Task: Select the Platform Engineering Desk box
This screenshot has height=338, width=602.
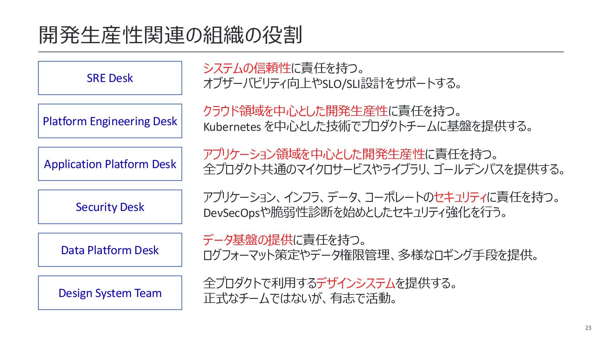Action: pos(110,121)
